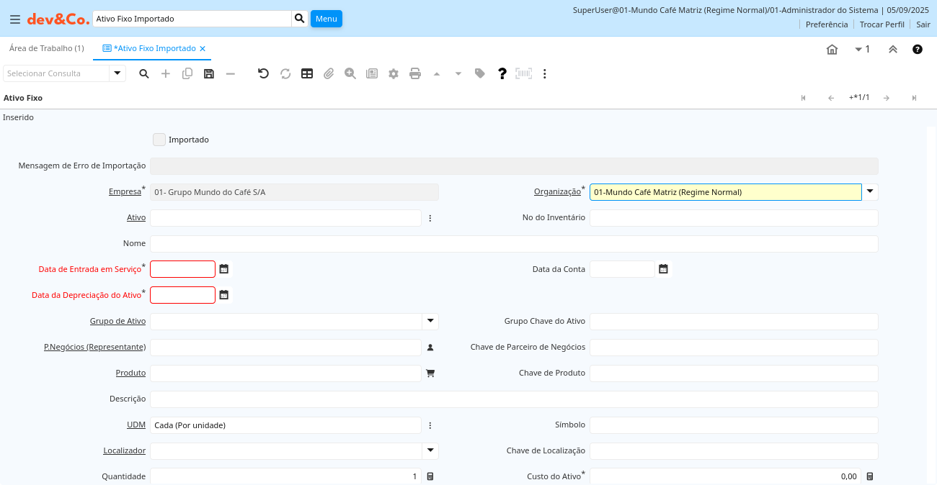Image resolution: width=937 pixels, height=485 pixels.
Task: Open the Selecionar Consulta combo box
Action: click(117, 73)
